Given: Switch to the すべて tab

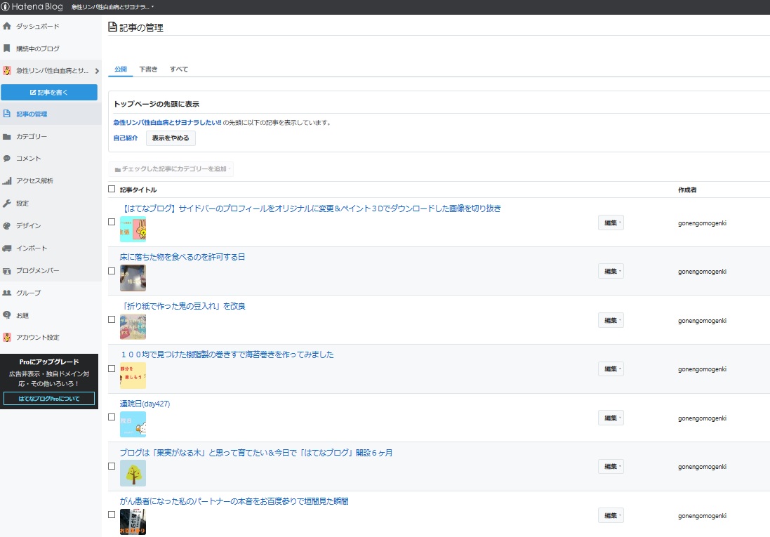Looking at the screenshot, I should [x=178, y=69].
